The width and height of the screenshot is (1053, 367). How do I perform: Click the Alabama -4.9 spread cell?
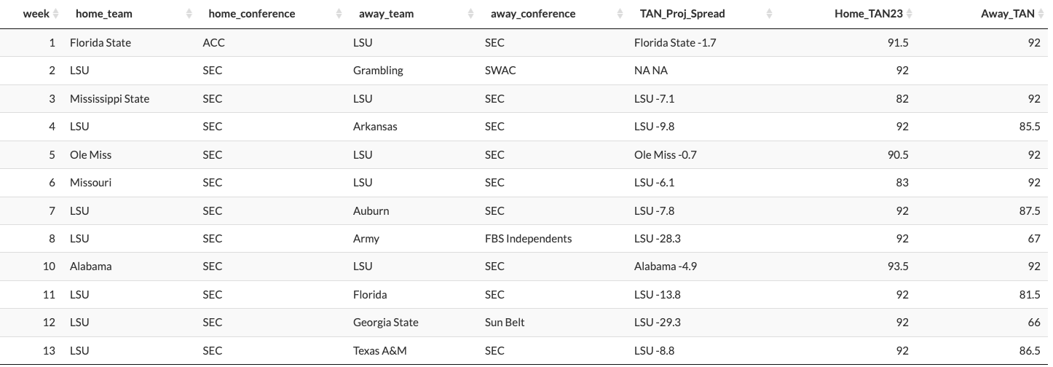click(666, 267)
